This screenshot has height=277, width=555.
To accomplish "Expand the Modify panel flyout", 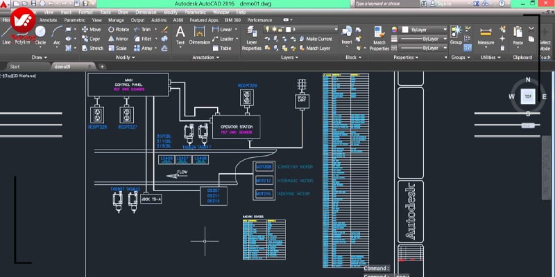I will (126, 57).
